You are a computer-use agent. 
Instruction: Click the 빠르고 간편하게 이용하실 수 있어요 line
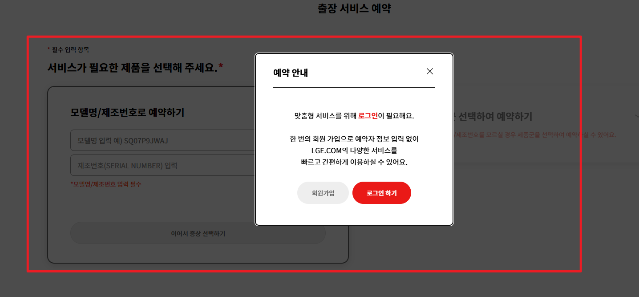[x=354, y=162]
